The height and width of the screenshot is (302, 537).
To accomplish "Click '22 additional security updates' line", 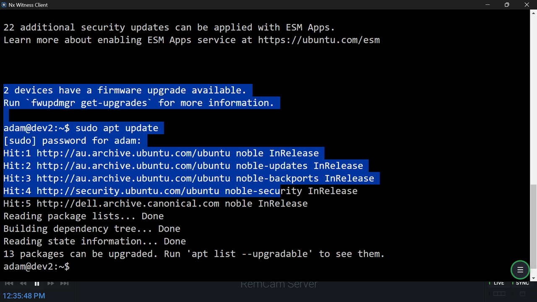I will tap(169, 28).
